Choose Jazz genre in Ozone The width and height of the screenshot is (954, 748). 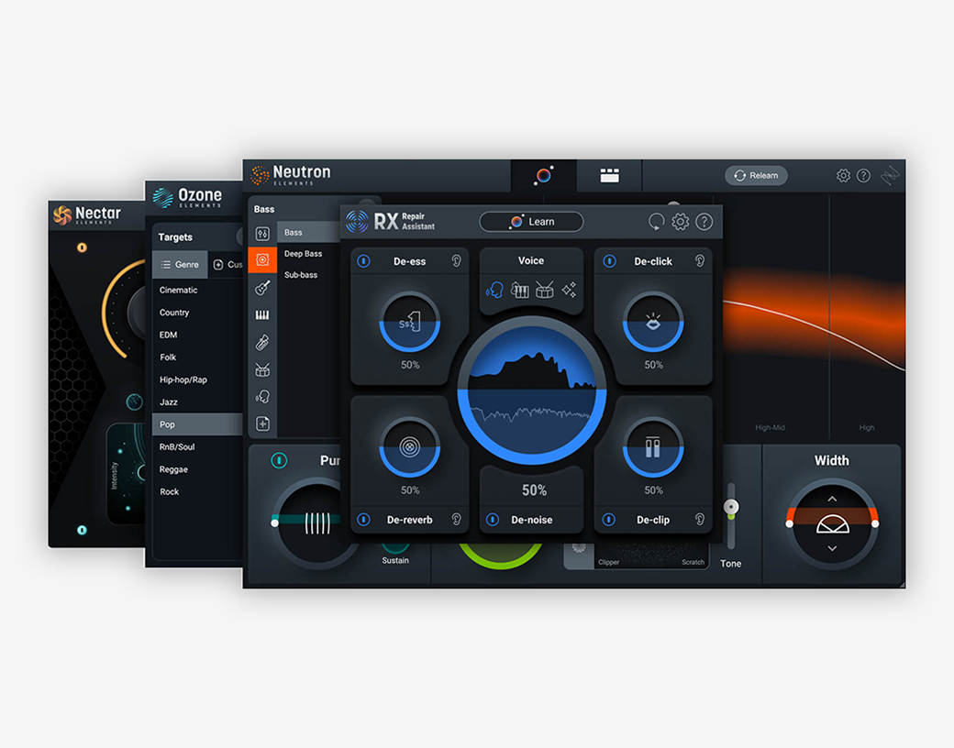pyautogui.click(x=197, y=402)
